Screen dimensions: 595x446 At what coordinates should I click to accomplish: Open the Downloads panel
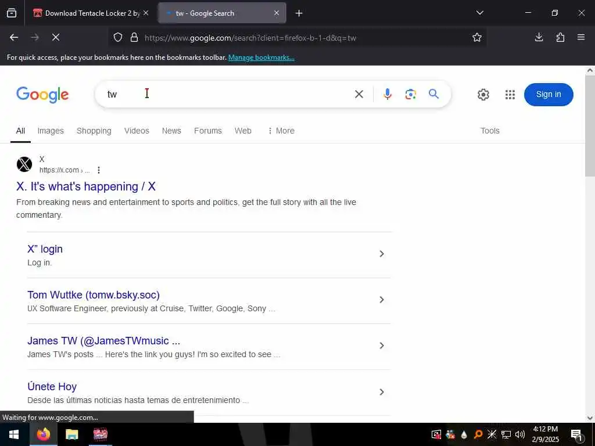pos(539,37)
